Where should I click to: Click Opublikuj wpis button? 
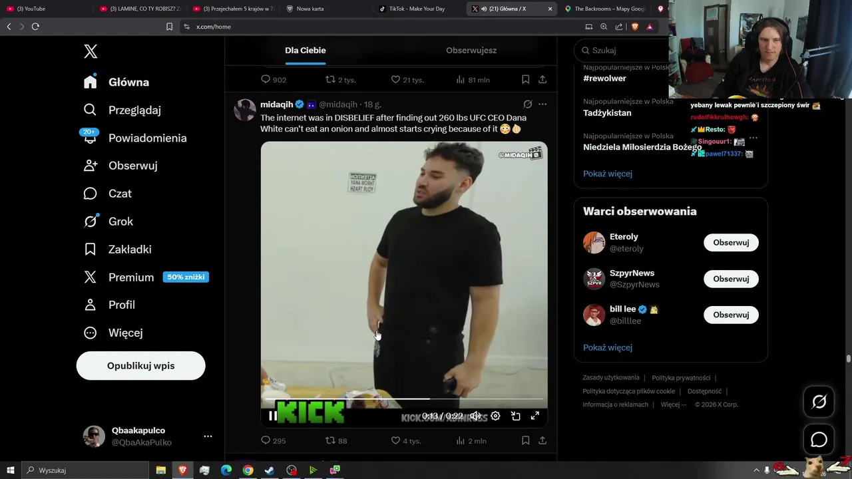141,366
